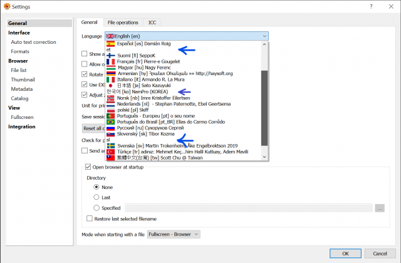This screenshot has width=401, height=263.
Task: Collapse the English (en) Language dropdown
Action: pos(187,36)
